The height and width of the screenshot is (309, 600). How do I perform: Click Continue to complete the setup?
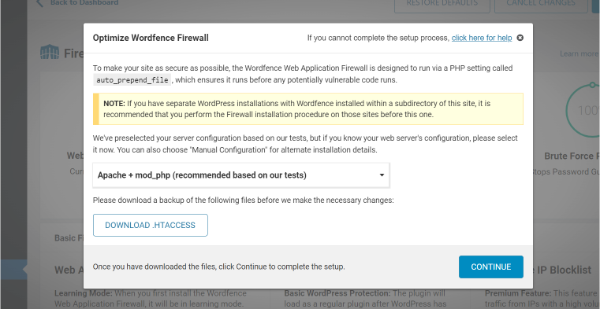491,267
